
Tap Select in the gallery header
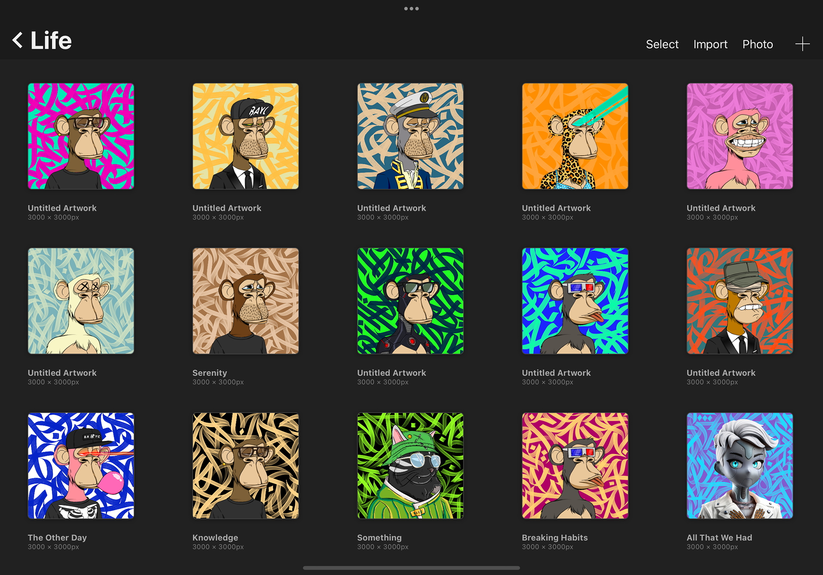(x=662, y=44)
